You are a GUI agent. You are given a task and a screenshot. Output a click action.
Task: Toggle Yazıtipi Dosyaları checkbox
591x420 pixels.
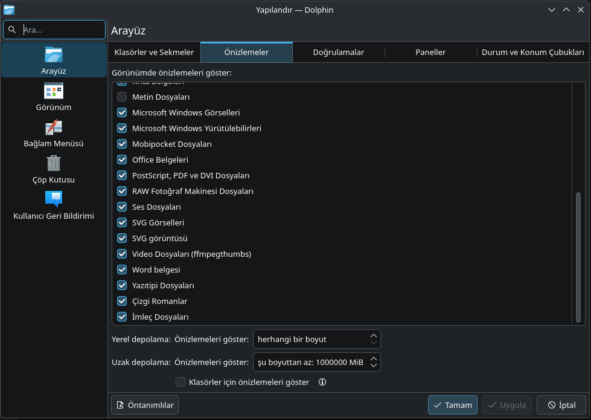122,286
